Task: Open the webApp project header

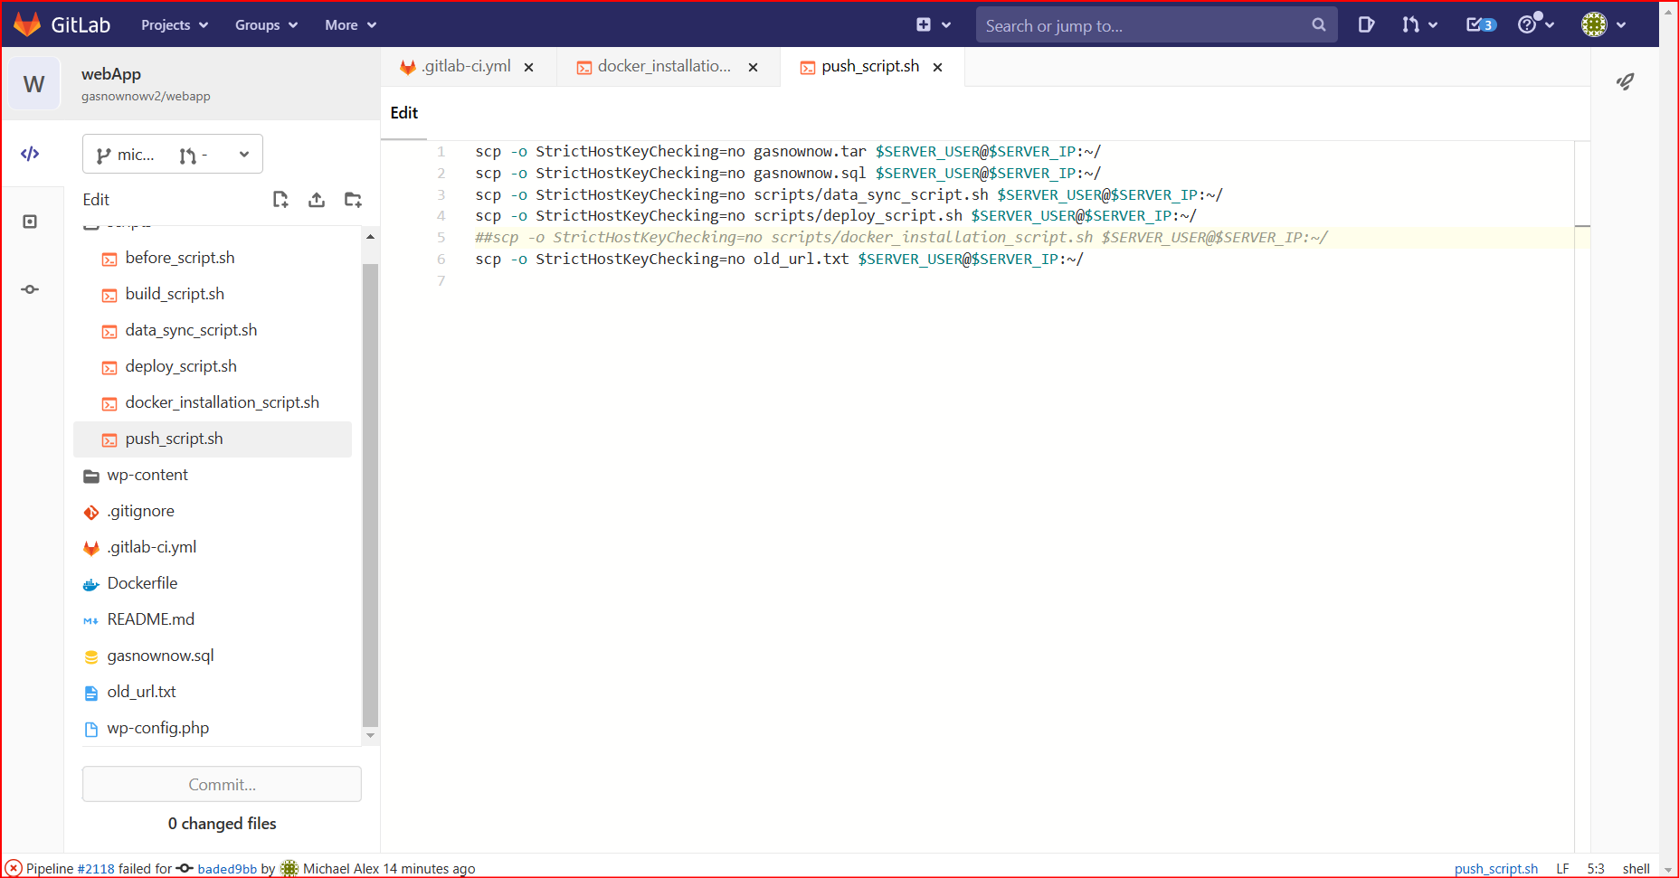Action: coord(190,84)
